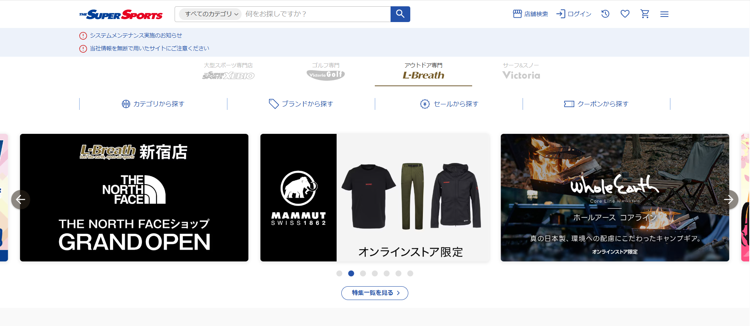Switch to the Super Sports Xebio tab
Image resolution: width=750 pixels, height=326 pixels.
click(x=228, y=72)
